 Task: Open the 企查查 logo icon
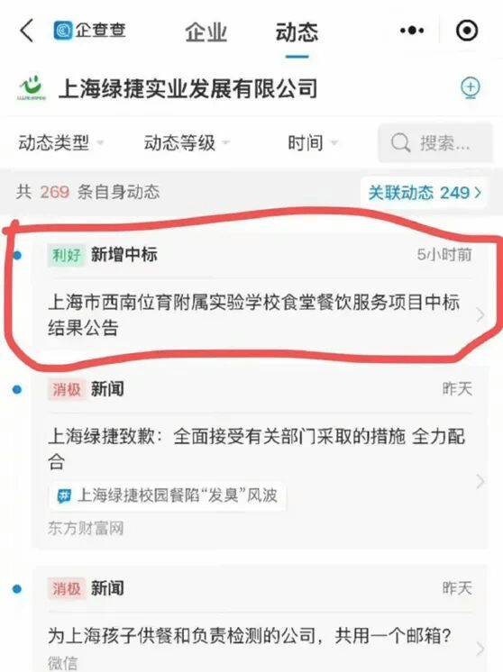point(62,31)
